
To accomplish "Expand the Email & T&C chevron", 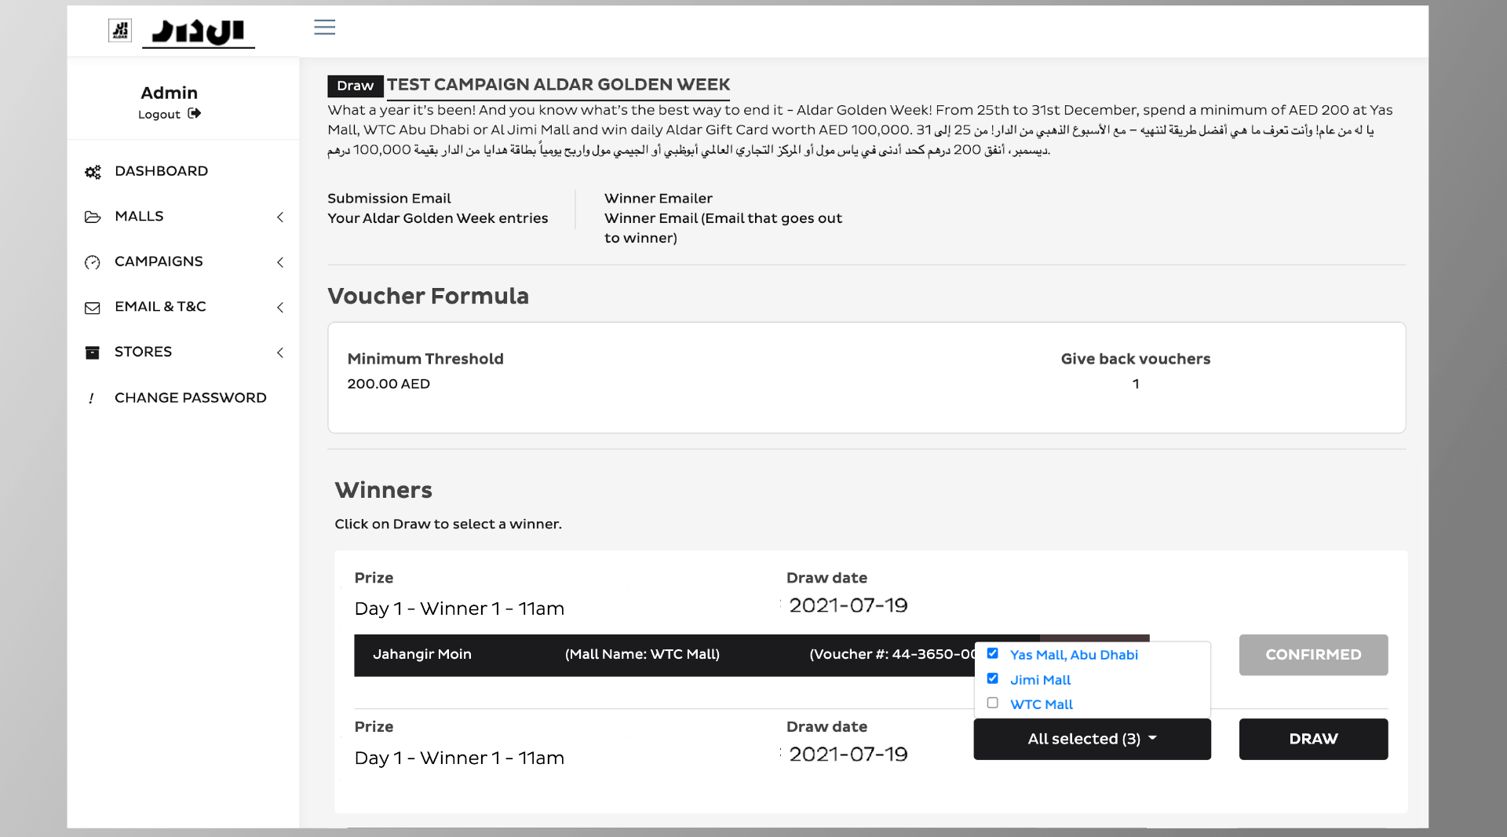I will tap(280, 308).
